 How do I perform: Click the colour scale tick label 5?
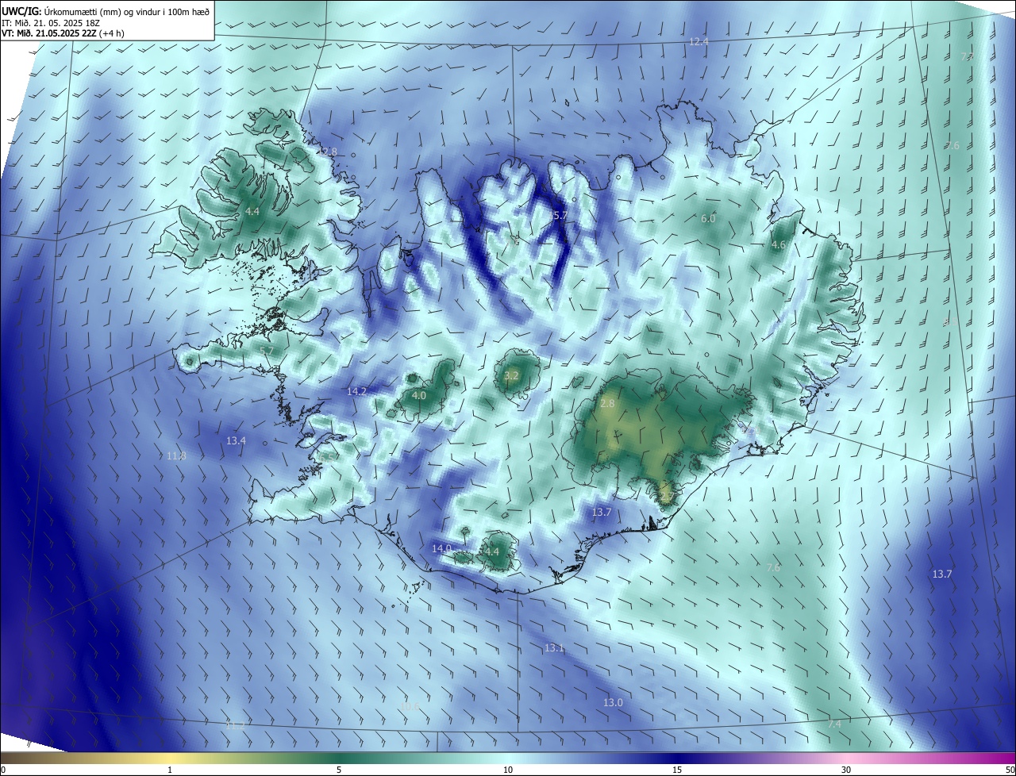(339, 770)
